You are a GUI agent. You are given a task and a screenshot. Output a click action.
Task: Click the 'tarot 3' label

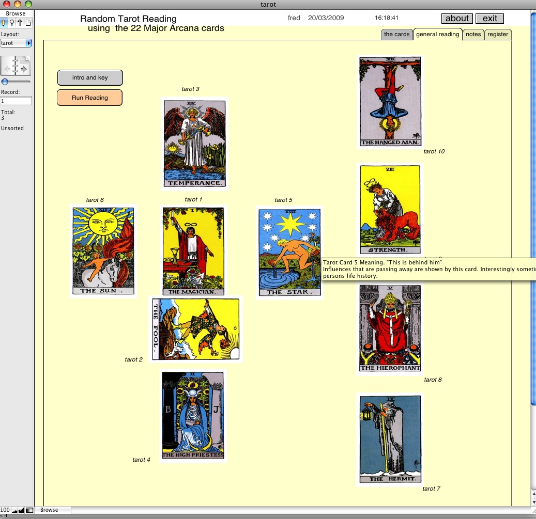(x=190, y=89)
